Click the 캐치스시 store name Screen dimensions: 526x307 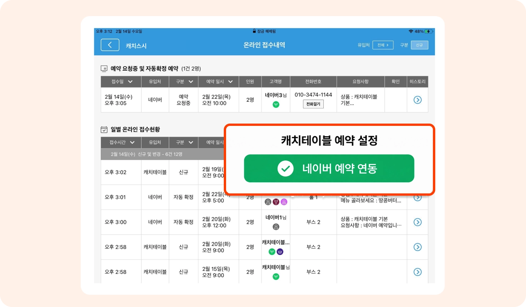[x=136, y=46]
